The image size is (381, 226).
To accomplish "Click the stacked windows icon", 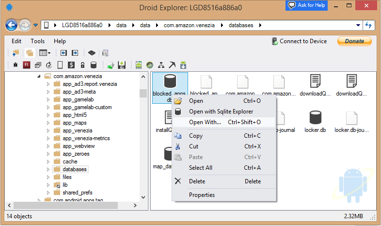I will (x=38, y=65).
